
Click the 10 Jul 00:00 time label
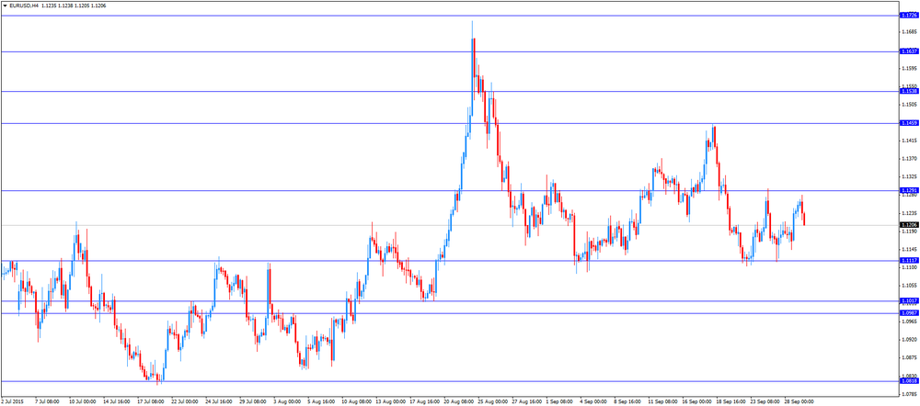(x=82, y=402)
